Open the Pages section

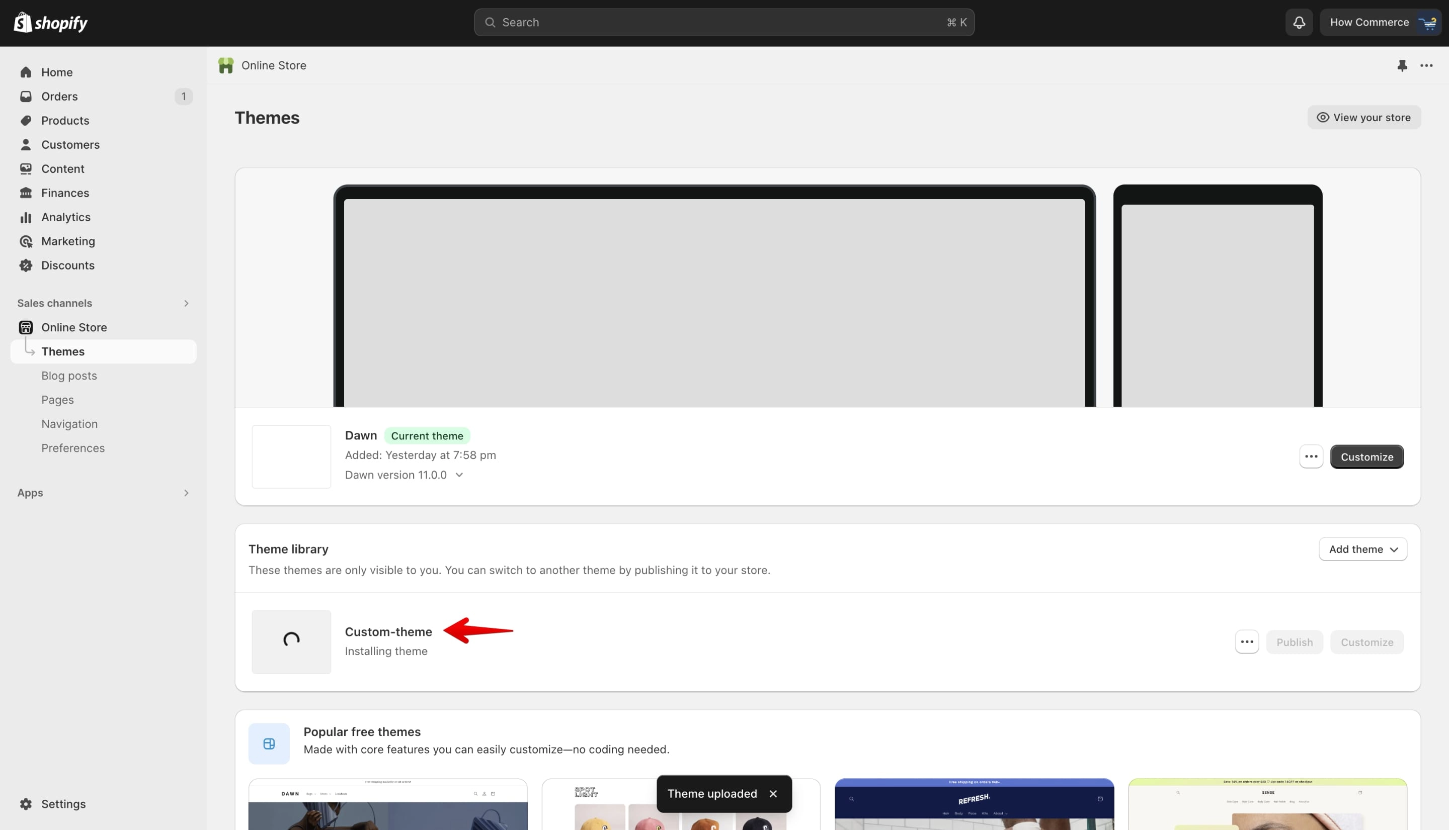[x=57, y=400]
